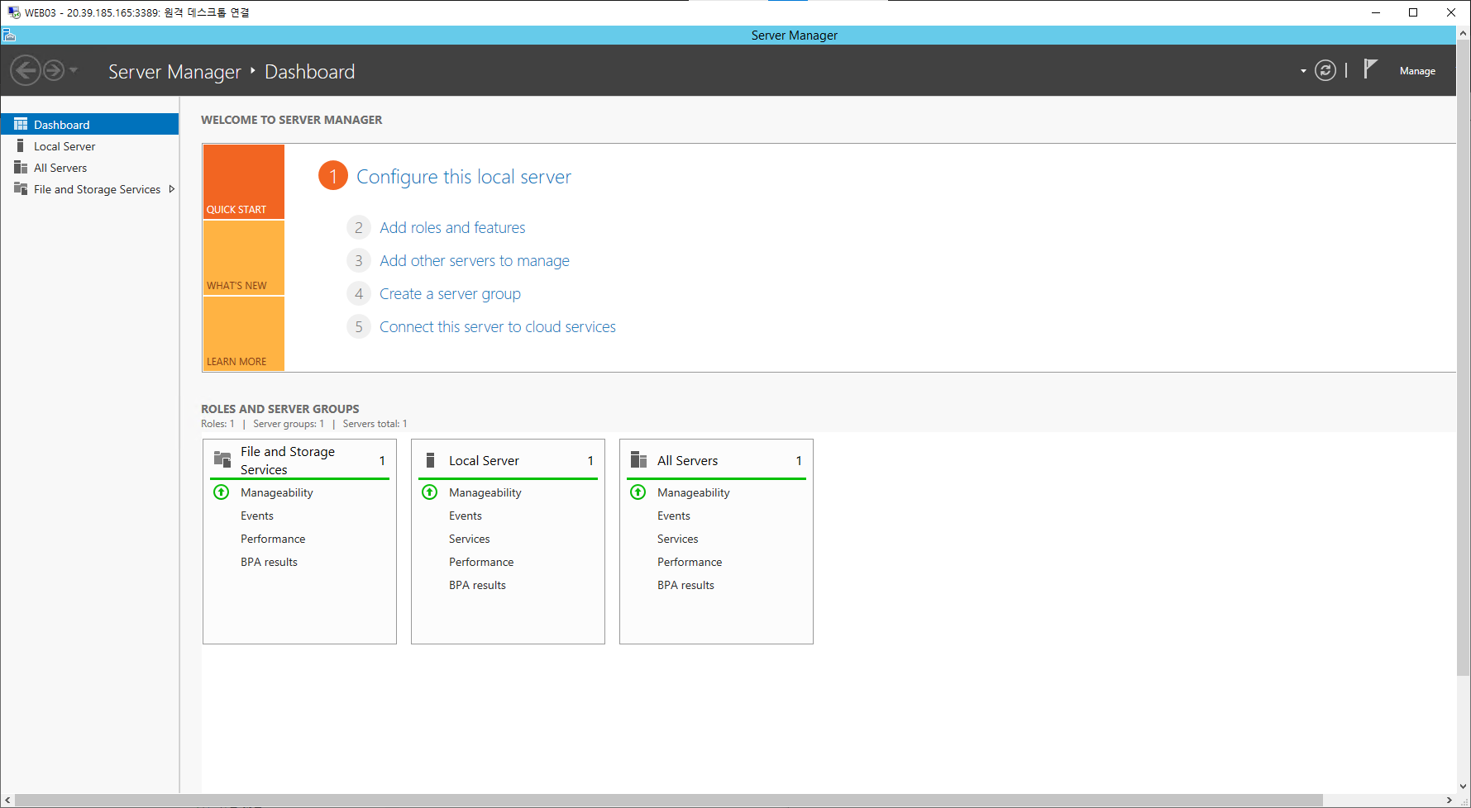Click Server Manager breadcrumb title
The image size is (1471, 808).
tap(174, 72)
